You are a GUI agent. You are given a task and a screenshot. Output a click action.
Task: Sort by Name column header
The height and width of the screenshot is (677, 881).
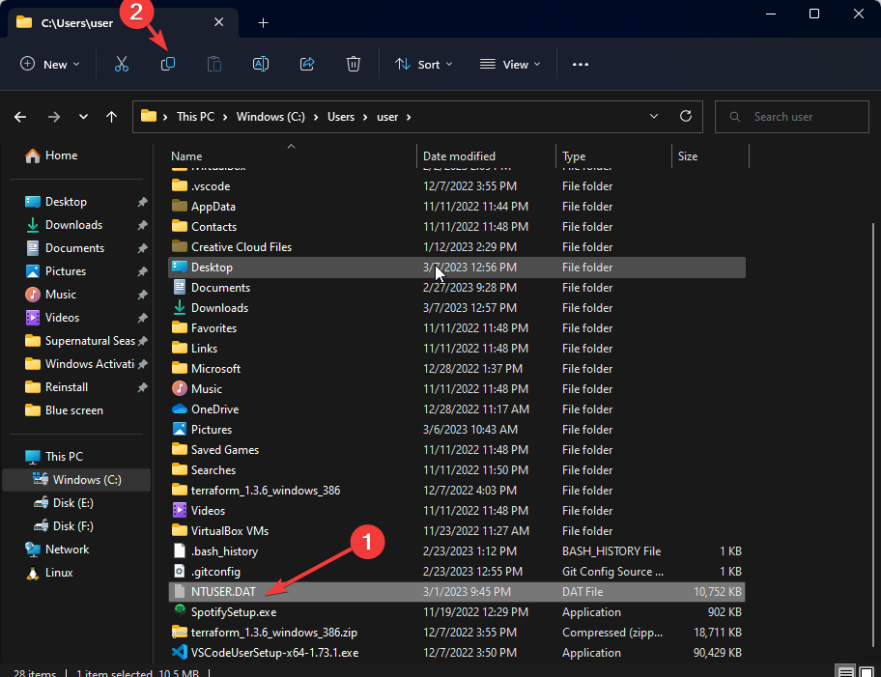(292, 156)
